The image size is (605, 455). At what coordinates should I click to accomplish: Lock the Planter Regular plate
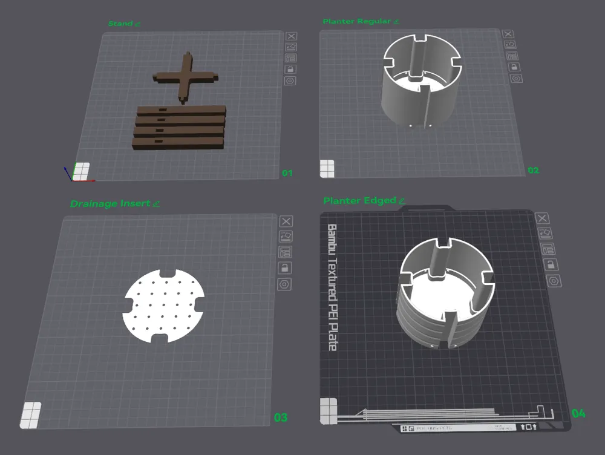pyautogui.click(x=513, y=67)
